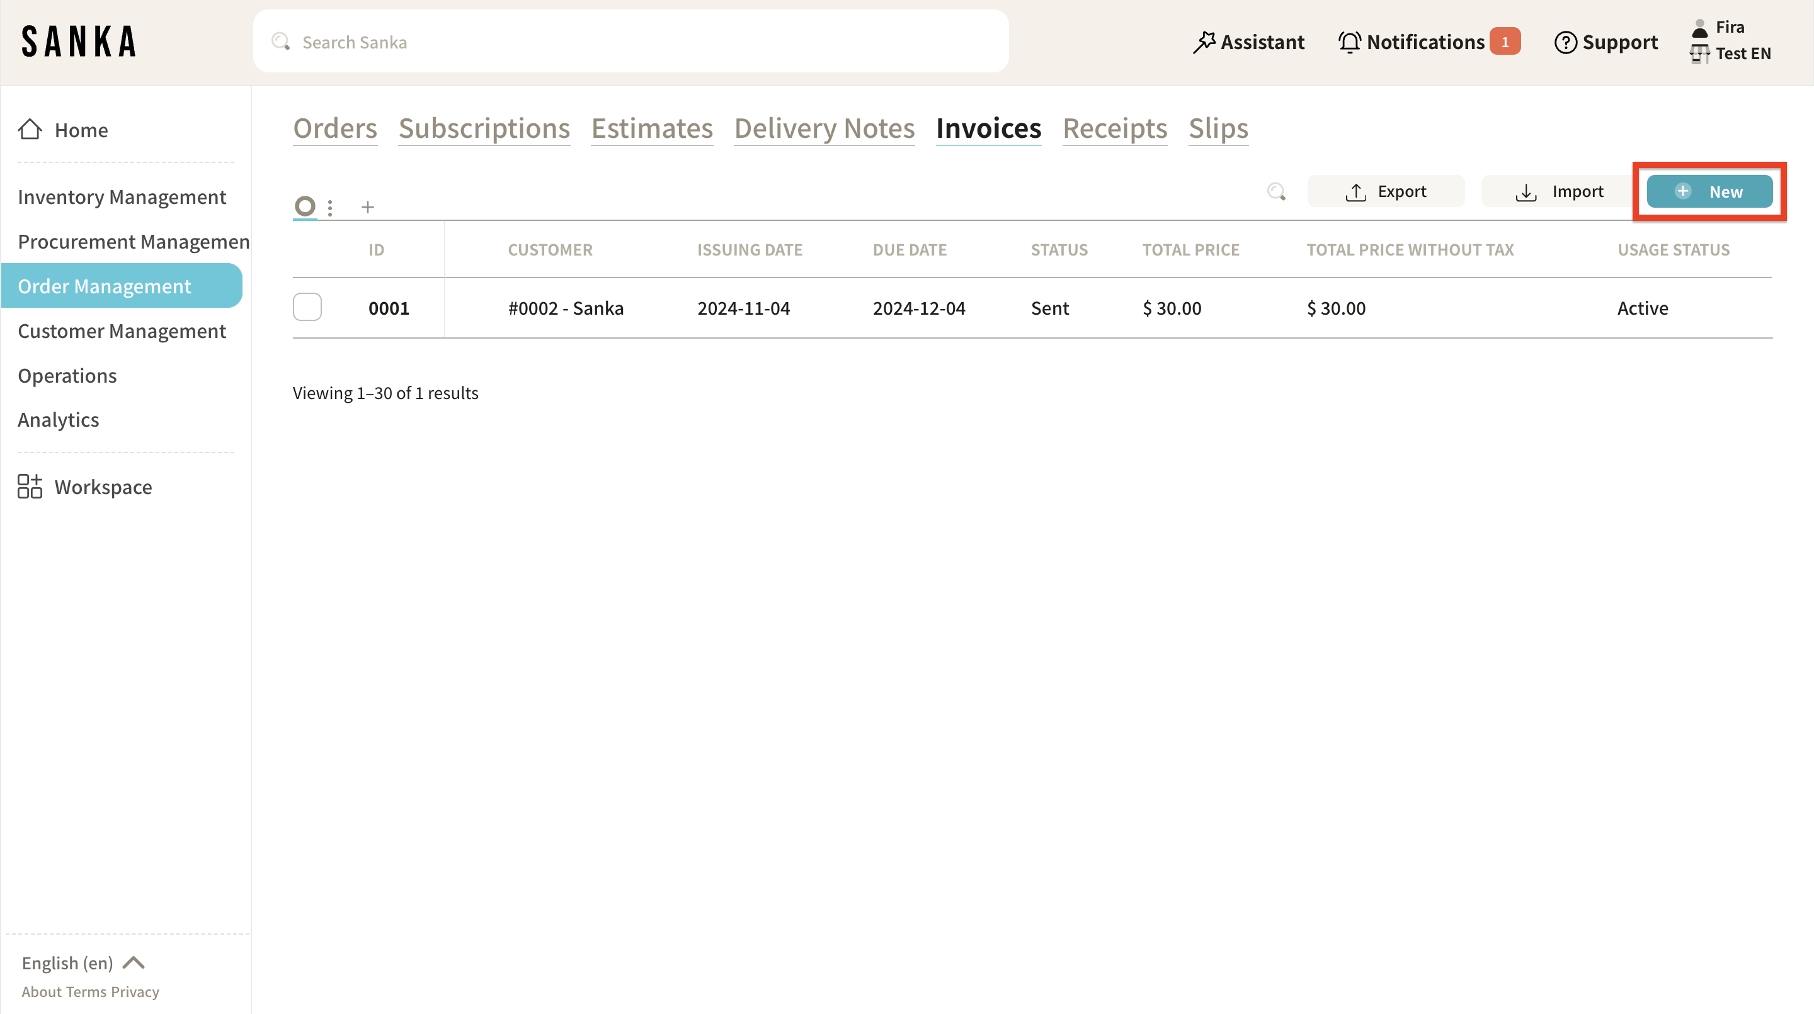Open Notifications bell icon
The image size is (1814, 1014).
[x=1349, y=42]
